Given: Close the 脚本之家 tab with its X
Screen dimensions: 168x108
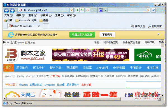Looking at the screenshot, I should point(39,26).
